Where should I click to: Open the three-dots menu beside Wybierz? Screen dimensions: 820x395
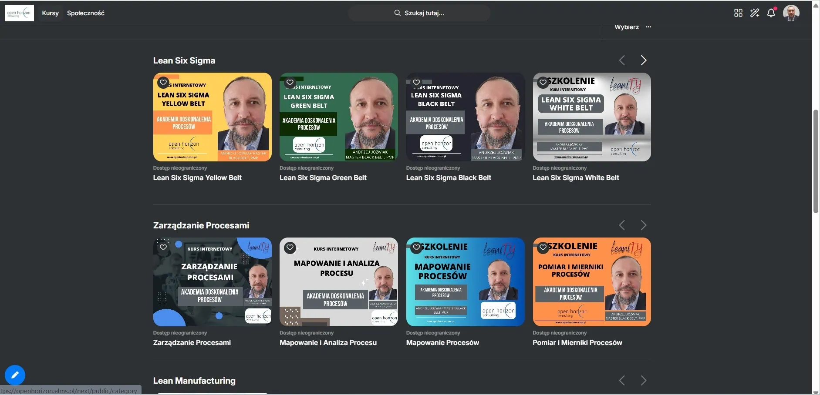[648, 27]
